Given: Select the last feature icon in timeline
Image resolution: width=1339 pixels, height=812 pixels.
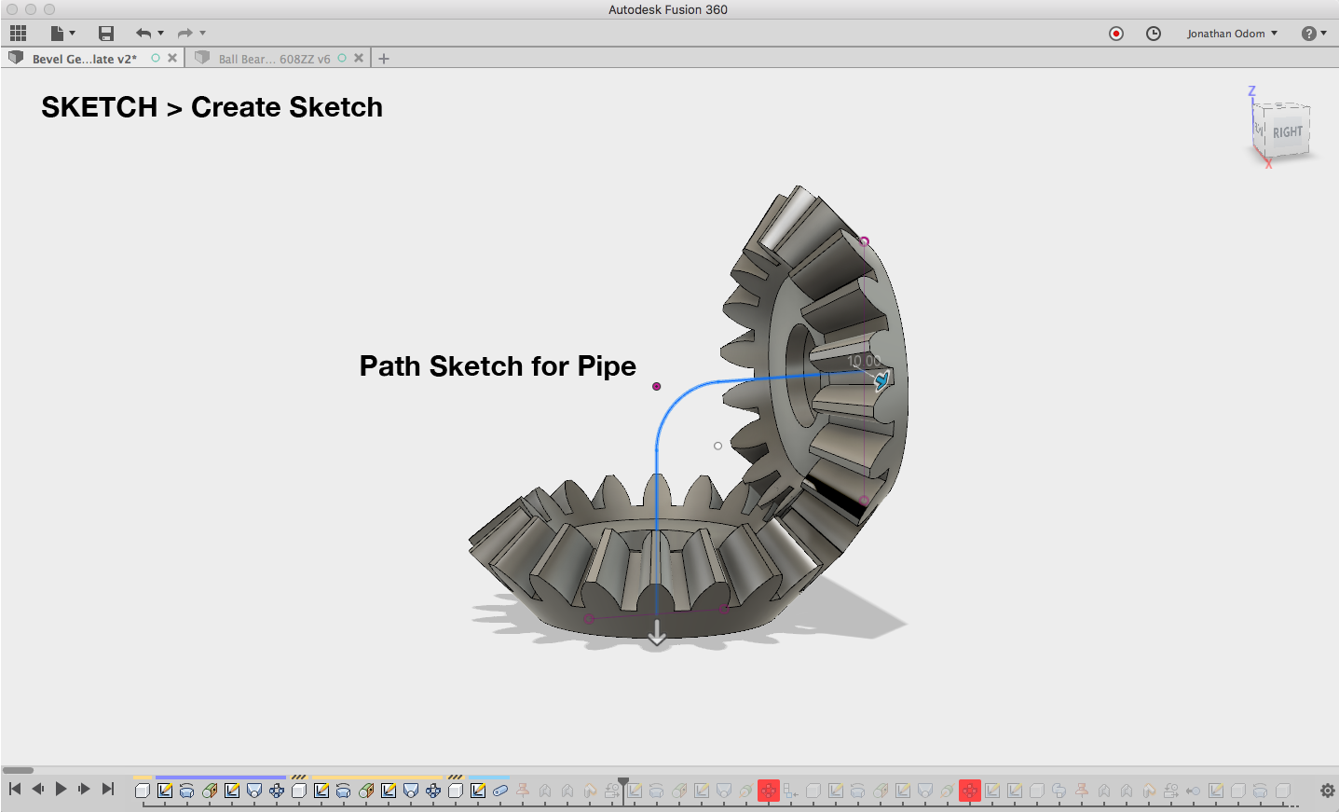Looking at the screenshot, I should (1283, 791).
